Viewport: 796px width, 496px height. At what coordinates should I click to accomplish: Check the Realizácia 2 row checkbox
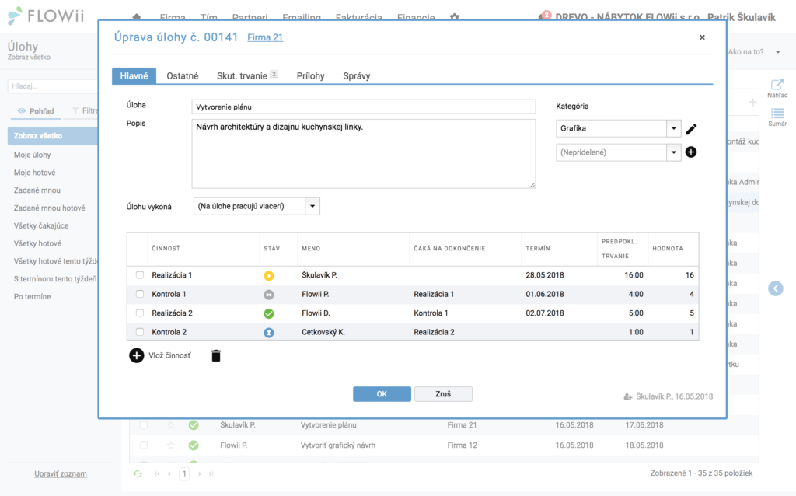[140, 313]
